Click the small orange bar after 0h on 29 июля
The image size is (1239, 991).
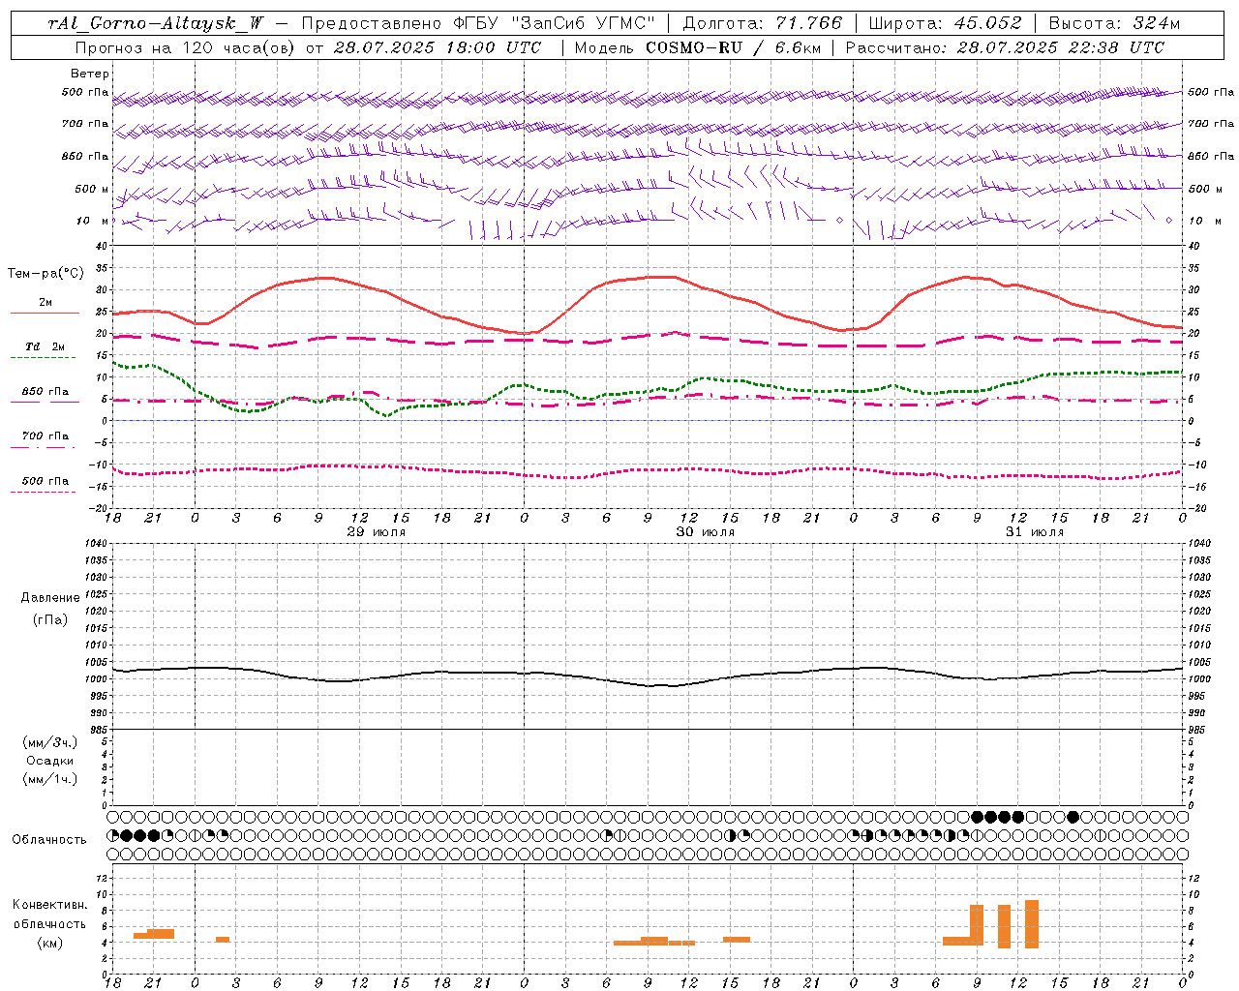click(223, 940)
